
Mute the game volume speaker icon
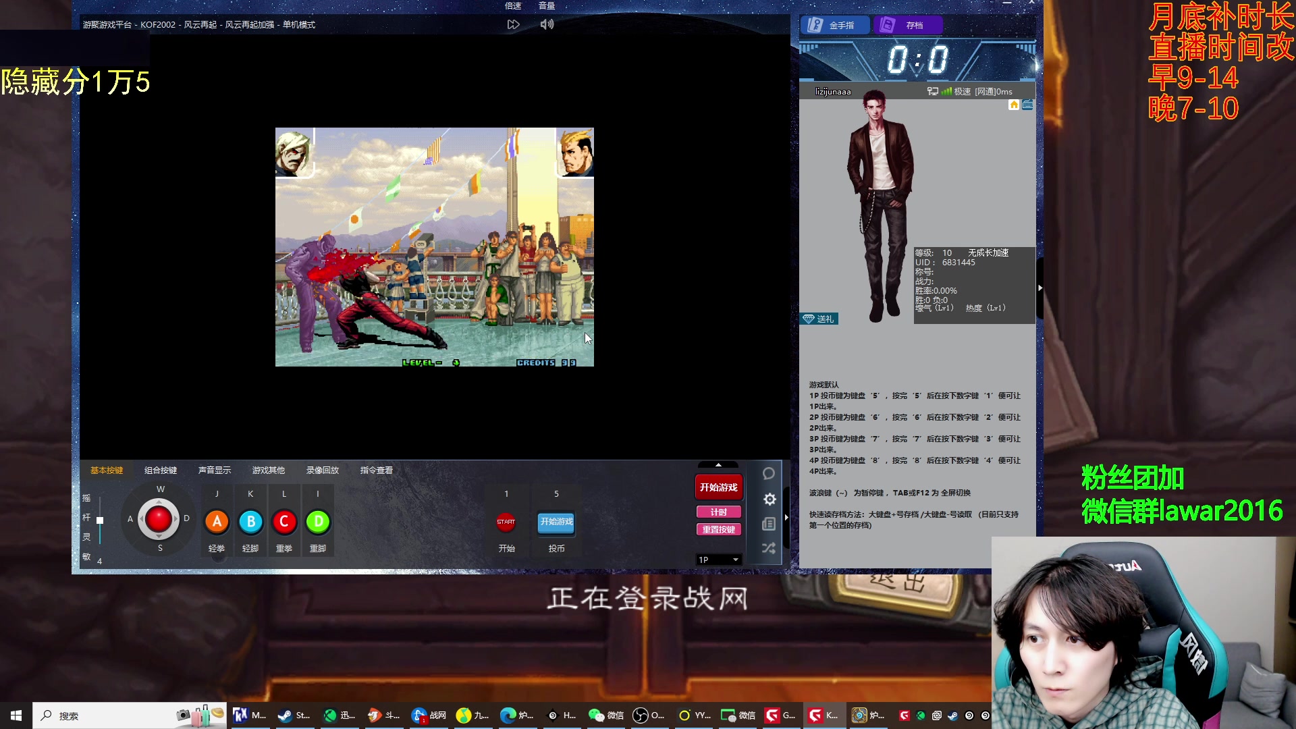tap(547, 25)
